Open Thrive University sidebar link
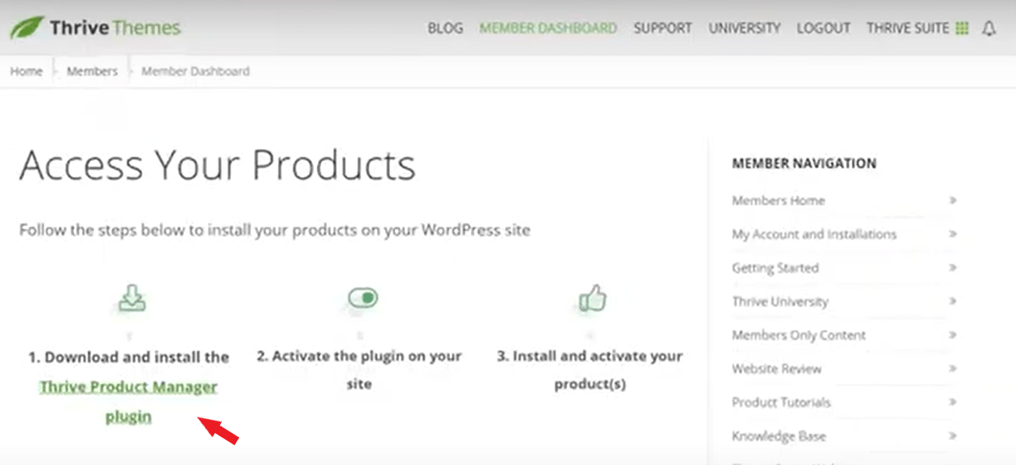Screen dimensions: 1016x465 [x=779, y=301]
